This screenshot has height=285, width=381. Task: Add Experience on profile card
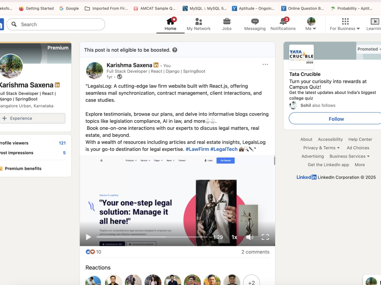(32, 118)
